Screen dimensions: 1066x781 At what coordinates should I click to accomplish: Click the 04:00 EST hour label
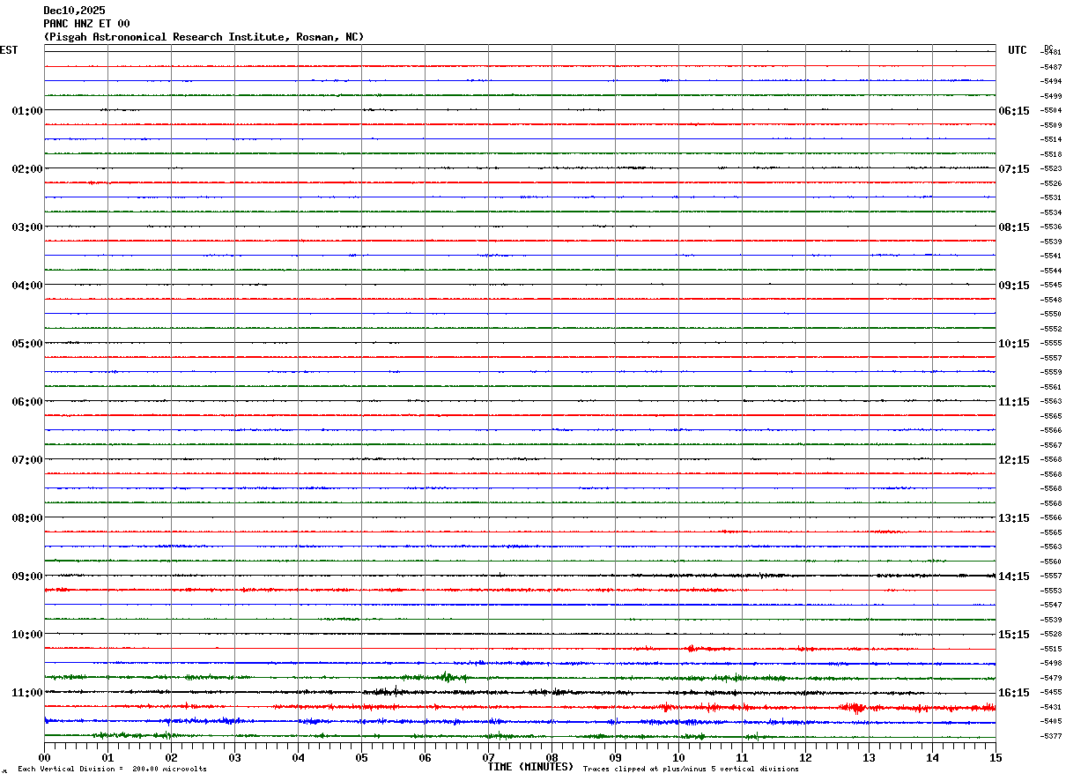point(27,286)
